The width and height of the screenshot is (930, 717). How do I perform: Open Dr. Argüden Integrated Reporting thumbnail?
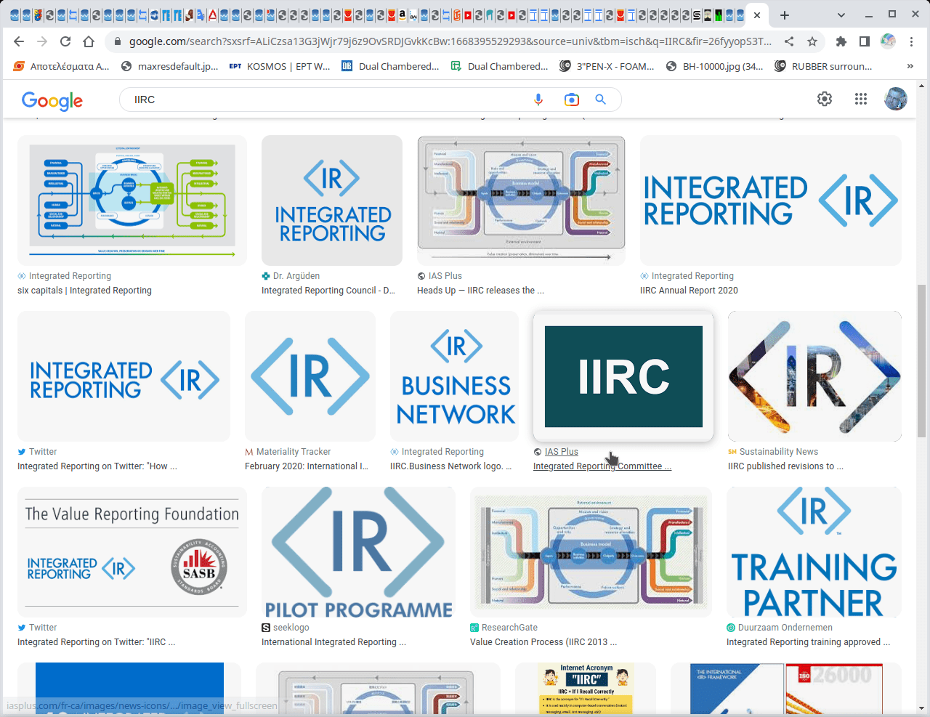click(332, 200)
